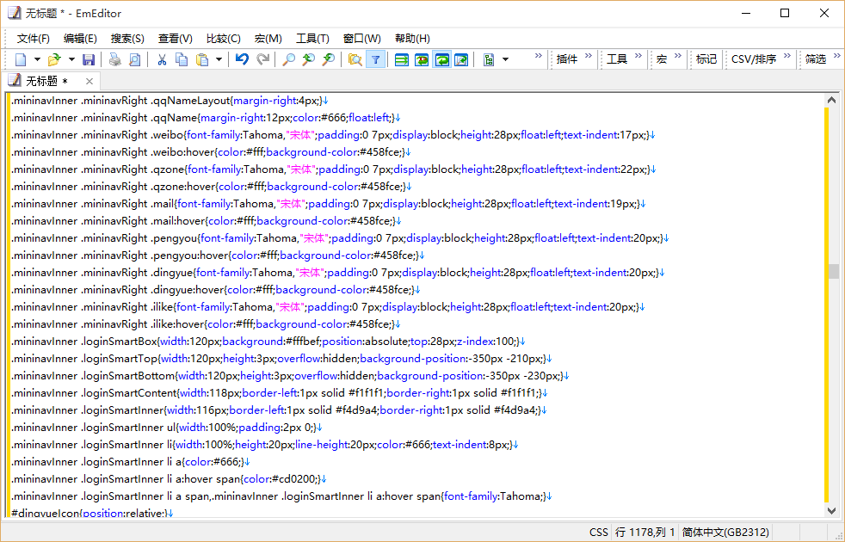Open the 搜索(S) menu
Image resolution: width=845 pixels, height=542 pixels.
coord(127,38)
